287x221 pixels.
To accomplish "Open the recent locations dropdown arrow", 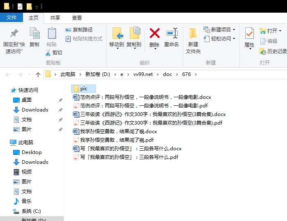I will click(29, 74).
